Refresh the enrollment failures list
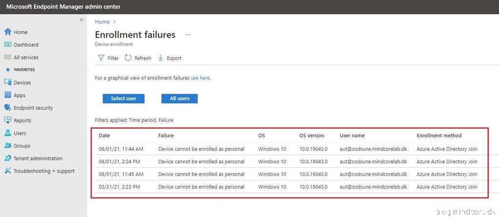This screenshot has height=217, width=499. (x=138, y=58)
